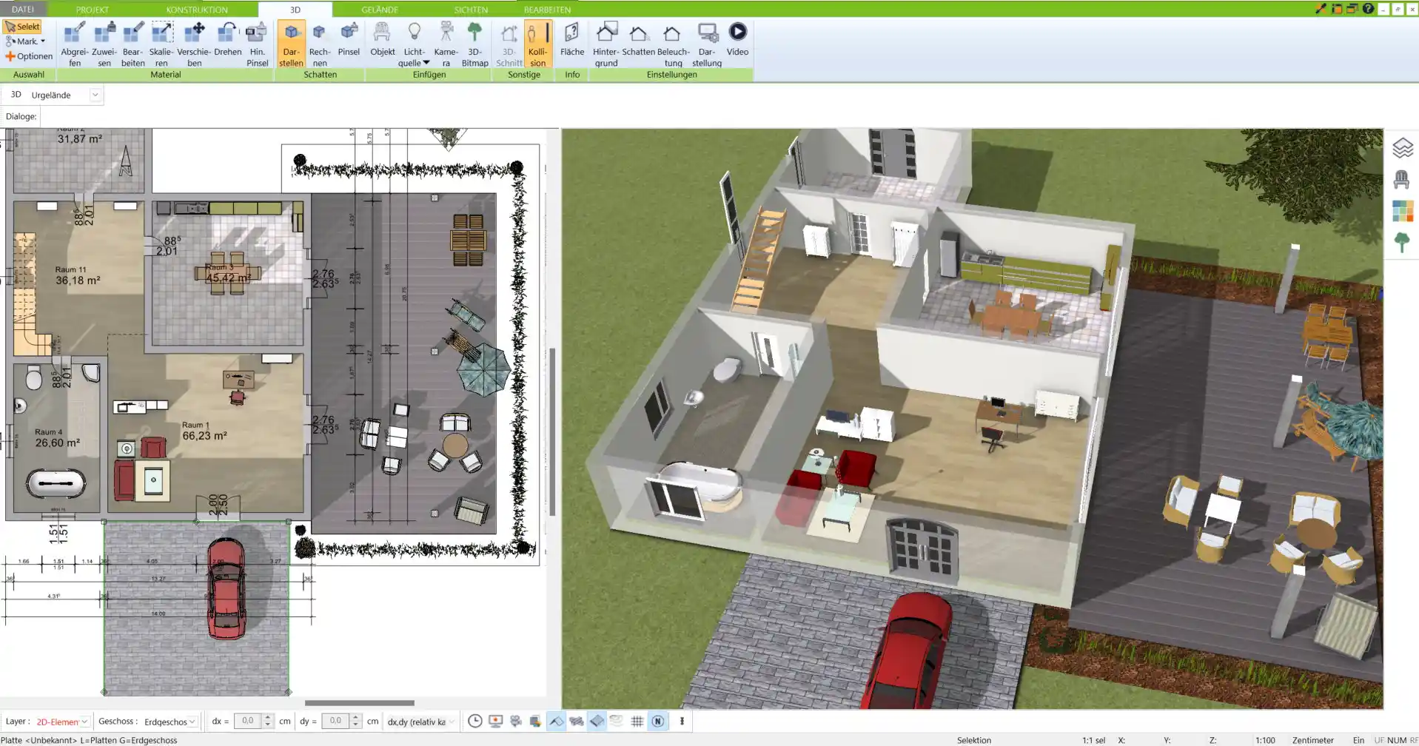
Task: Toggle the highlighted angle icon in bottom toolbar
Action: coord(556,721)
